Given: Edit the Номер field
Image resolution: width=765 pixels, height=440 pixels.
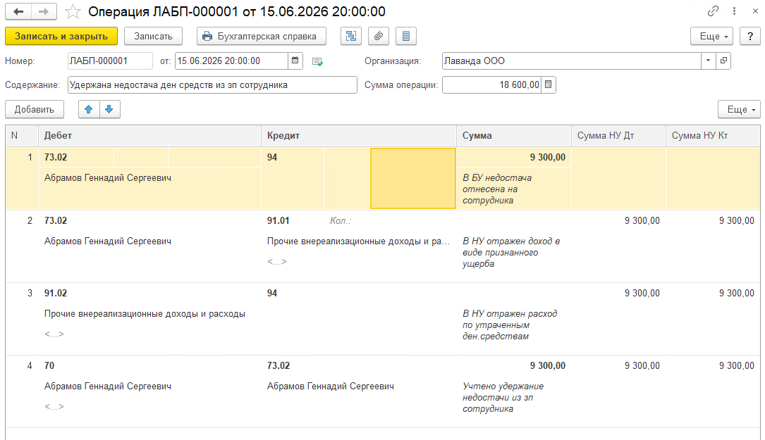Looking at the screenshot, I should coord(110,61).
